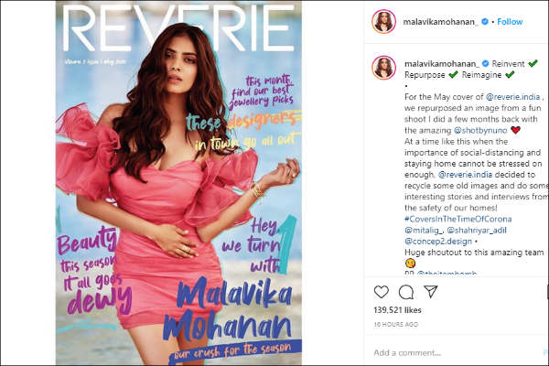Screen dimensions: 549x366
Task: Open the first @reverie.india mention
Action: click(513, 97)
